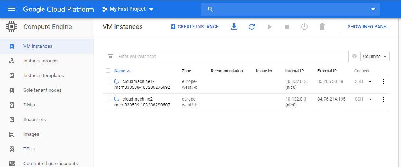Click the Instance groups sidebar icon
Viewport: 401px width, 167px height.
[11, 61]
